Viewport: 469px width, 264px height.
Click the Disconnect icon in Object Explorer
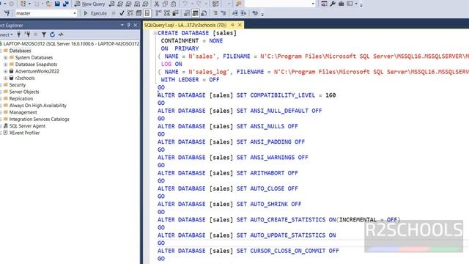(27, 34)
